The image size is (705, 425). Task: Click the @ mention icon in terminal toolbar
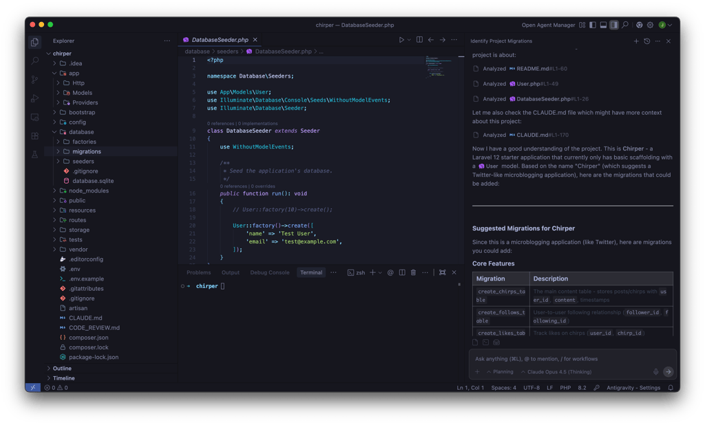[x=390, y=273]
